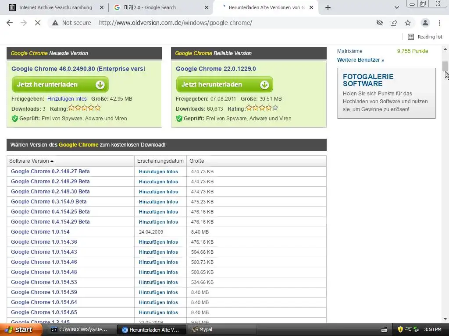Click the taskbar clock showing 3:50 PM
The image size is (449, 336).
point(433,330)
